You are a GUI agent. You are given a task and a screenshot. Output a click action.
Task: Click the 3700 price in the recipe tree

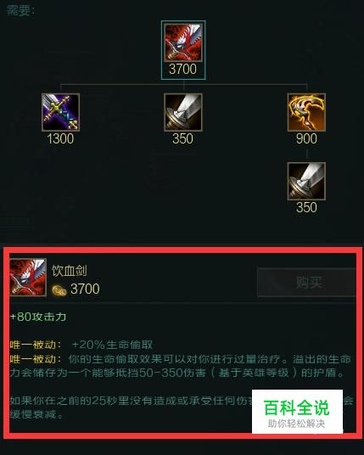click(x=183, y=69)
